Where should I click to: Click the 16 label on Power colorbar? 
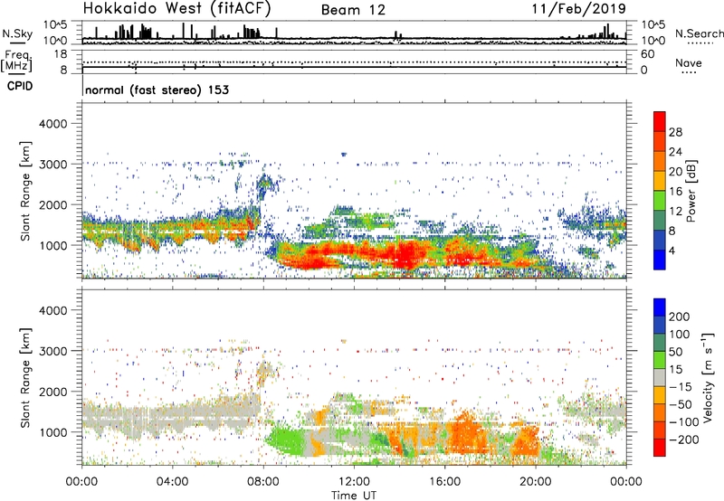tap(675, 192)
